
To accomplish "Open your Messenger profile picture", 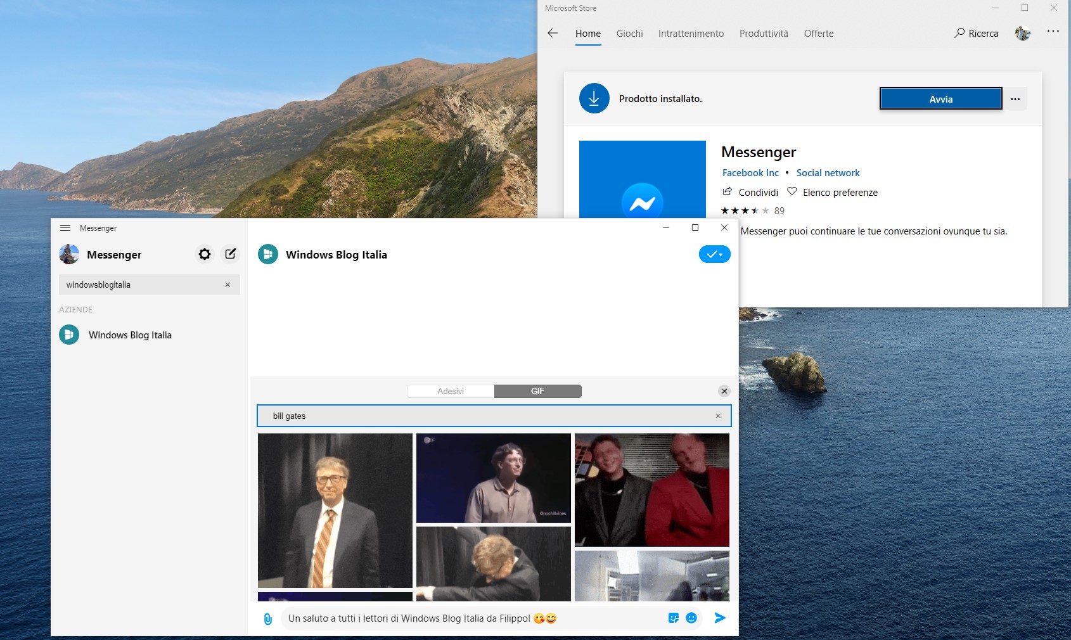I will (69, 254).
